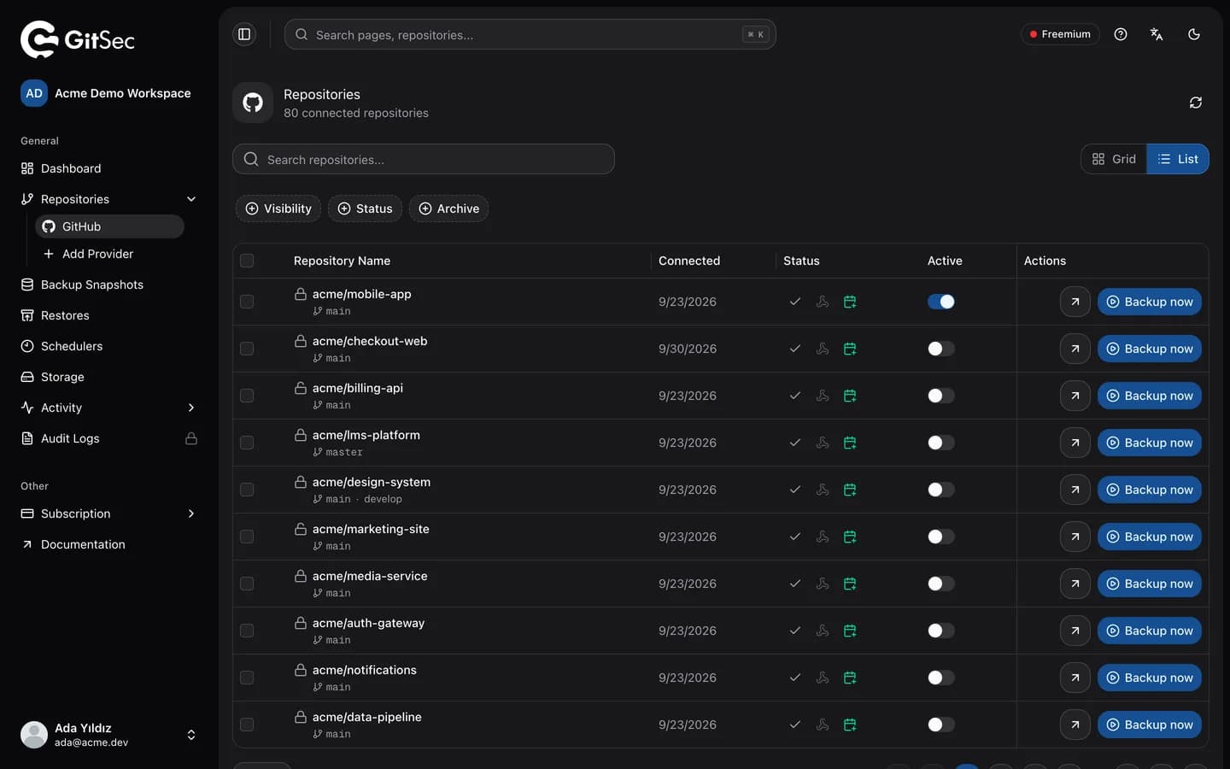
Task: Check the select-all checkbox in the table header
Action: [x=247, y=261]
